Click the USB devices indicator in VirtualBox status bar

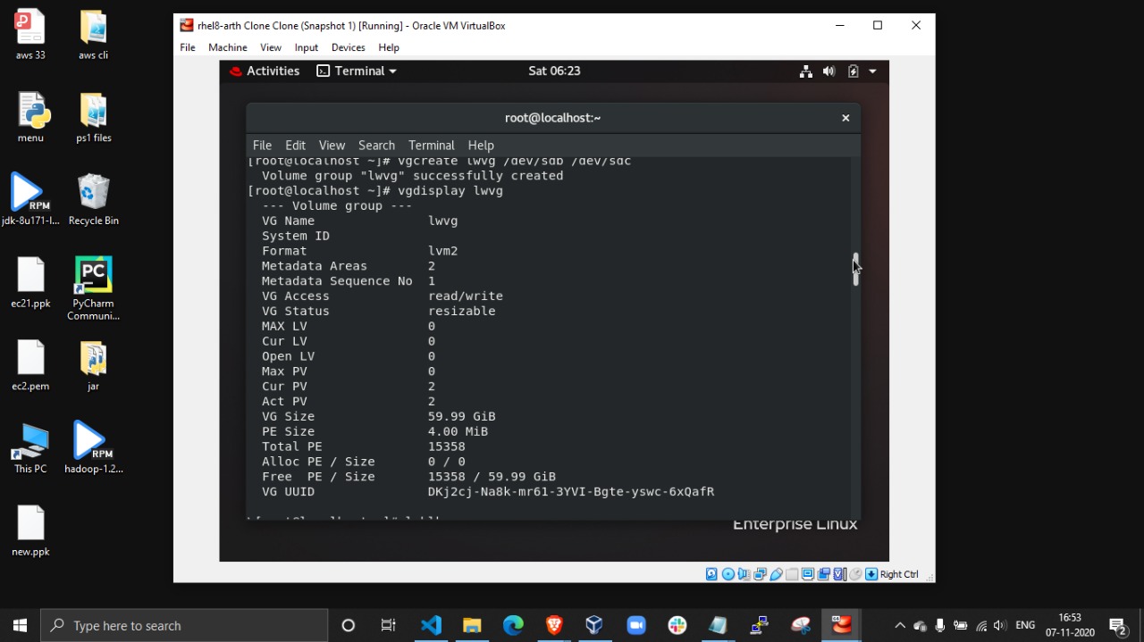click(x=776, y=574)
